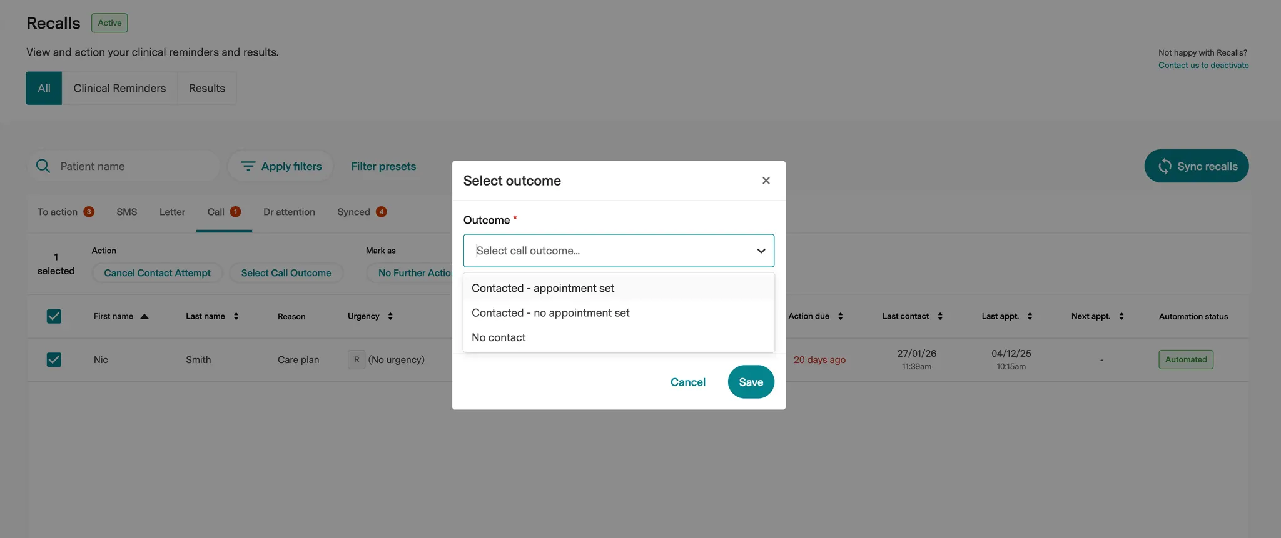
Task: Deselect the Nic Smith row checkbox
Action: coord(54,360)
